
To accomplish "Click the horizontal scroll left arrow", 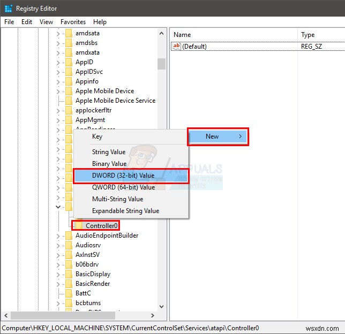I will [x=6, y=315].
